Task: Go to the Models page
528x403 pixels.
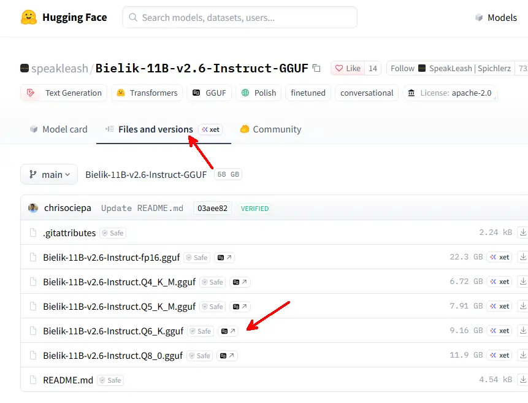Action: [x=495, y=18]
